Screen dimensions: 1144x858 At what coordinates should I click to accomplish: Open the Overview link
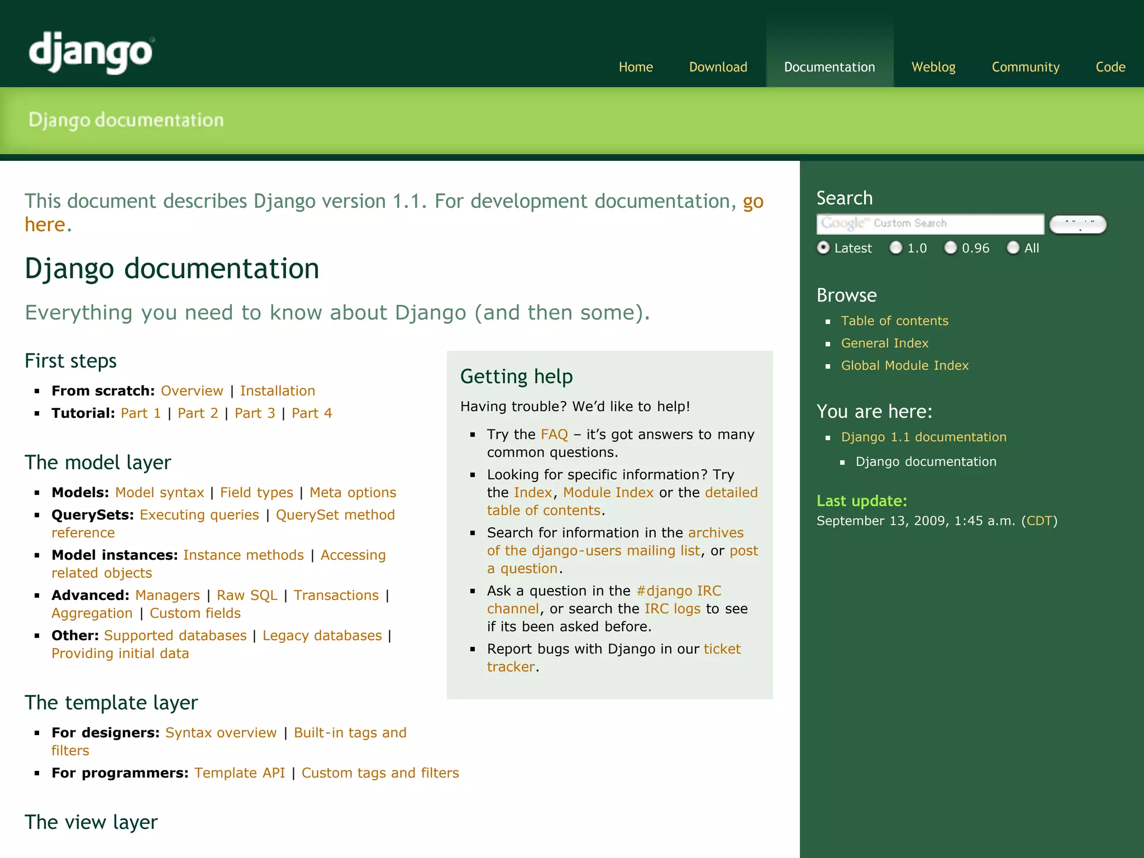(x=192, y=390)
